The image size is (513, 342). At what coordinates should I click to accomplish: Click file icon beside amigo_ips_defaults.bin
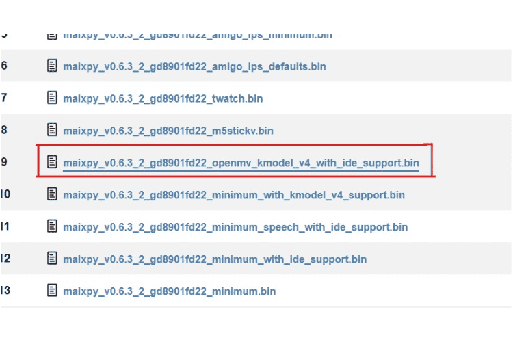[x=52, y=66]
